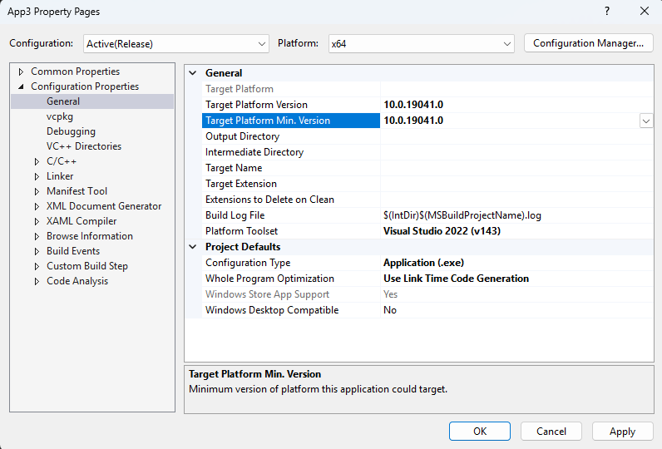This screenshot has width=662, height=449.
Task: Open the Target Platform Min. Version dropdown arrow
Action: tap(645, 121)
